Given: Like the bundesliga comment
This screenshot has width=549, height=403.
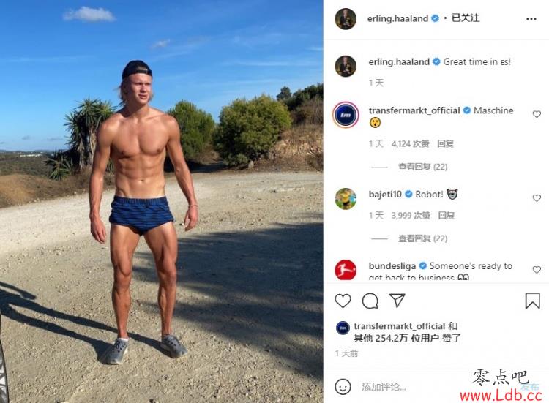Looking at the screenshot, I should [537, 270].
